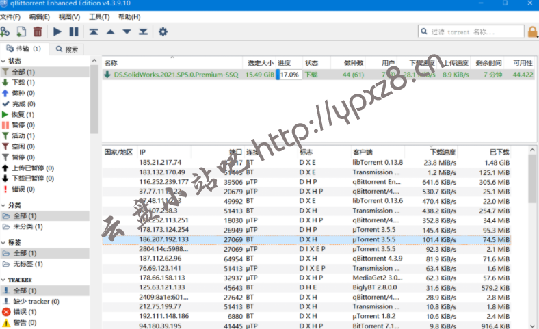This screenshot has width=539, height=329.
Task: Switch to the 搜索 tab
Action: (x=67, y=49)
